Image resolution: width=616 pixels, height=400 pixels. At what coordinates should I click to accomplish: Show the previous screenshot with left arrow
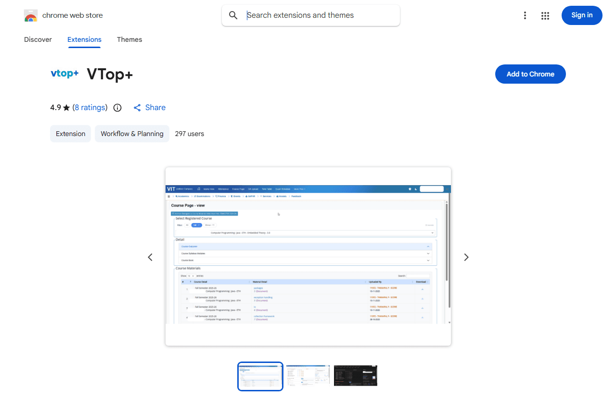[x=150, y=257]
